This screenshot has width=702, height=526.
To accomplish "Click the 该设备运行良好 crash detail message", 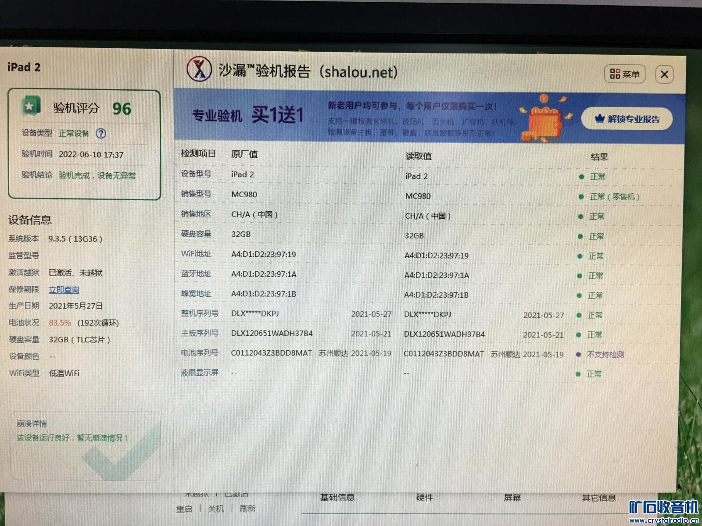I will click(x=72, y=438).
